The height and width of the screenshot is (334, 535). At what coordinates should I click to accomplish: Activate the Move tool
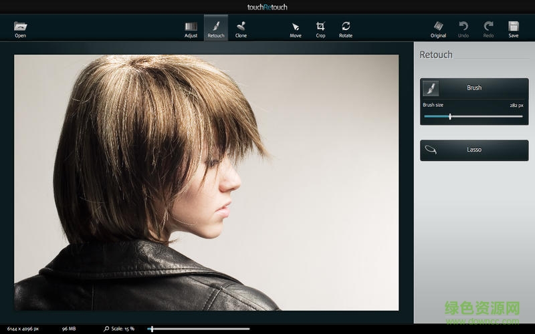[x=296, y=28]
